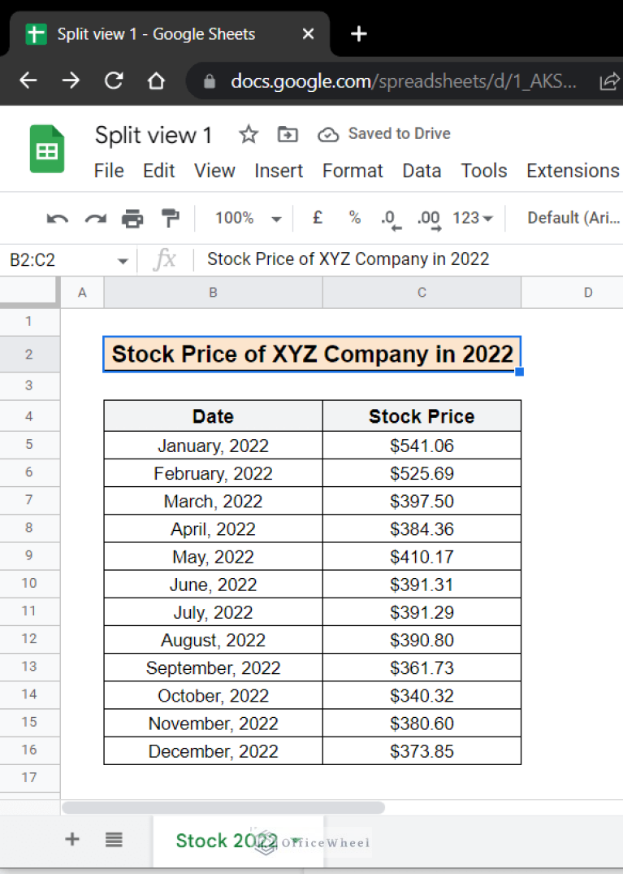Open the Format menu
This screenshot has height=874, width=623.
point(353,171)
